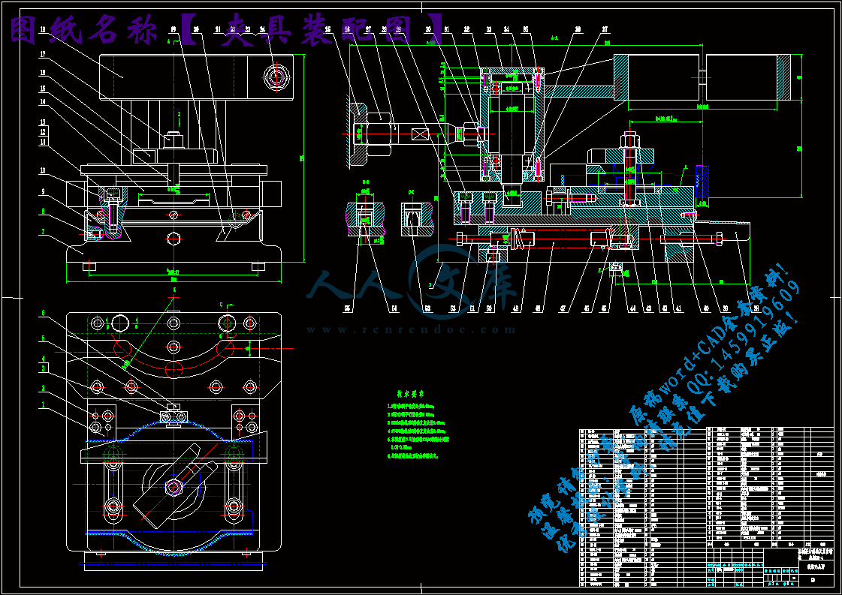Select the hex nut at plan view center

coord(173,487)
